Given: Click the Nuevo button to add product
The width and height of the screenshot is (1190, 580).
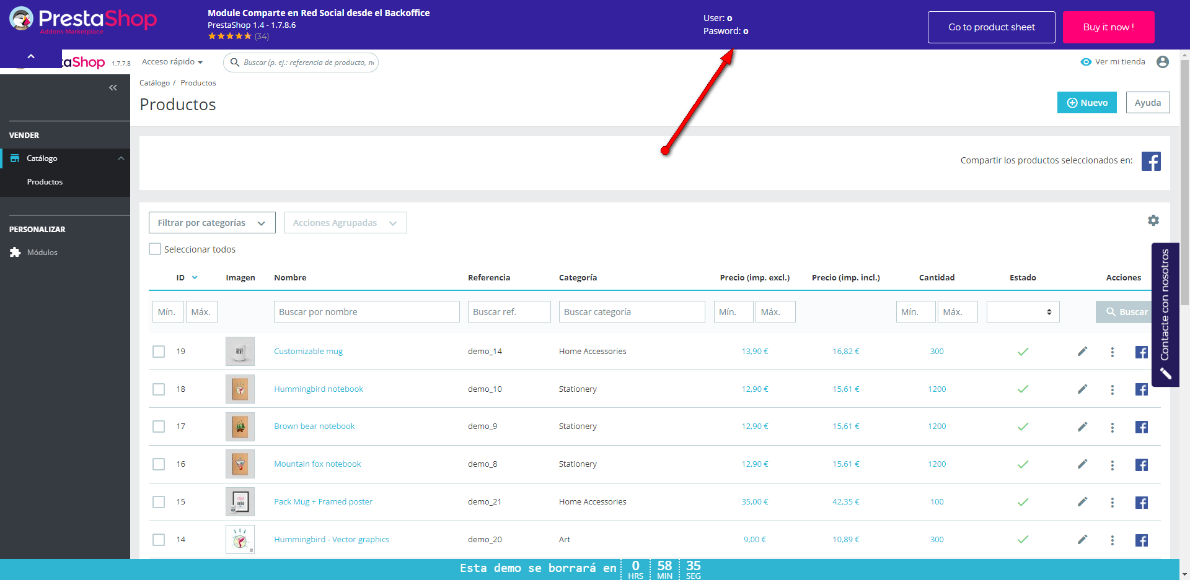Looking at the screenshot, I should [x=1086, y=103].
